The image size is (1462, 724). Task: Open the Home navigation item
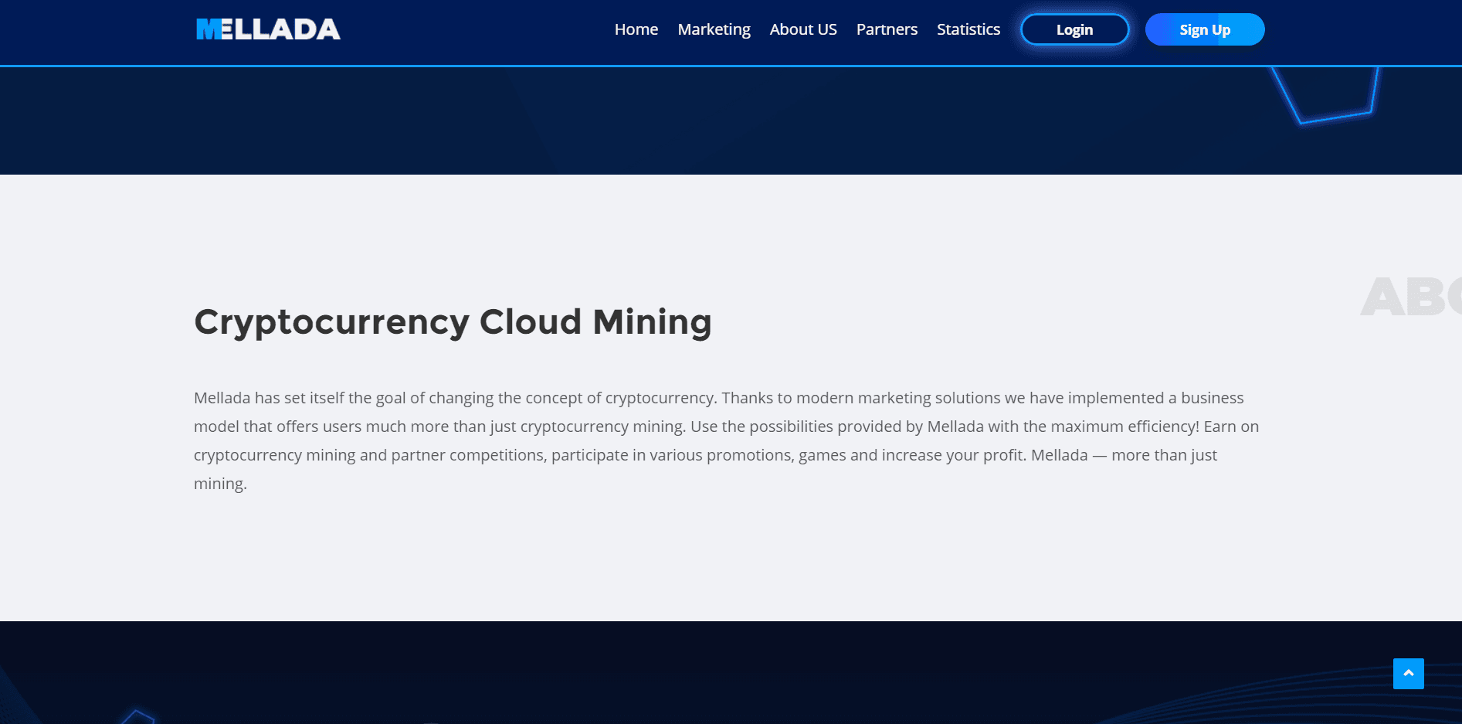click(636, 29)
